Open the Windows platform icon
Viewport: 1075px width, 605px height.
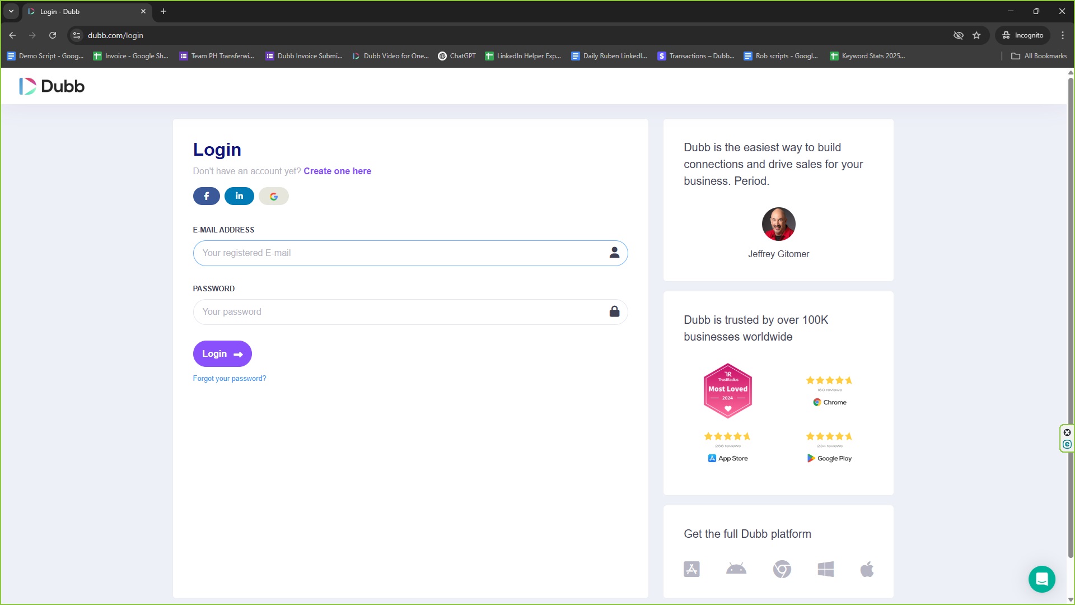point(825,569)
